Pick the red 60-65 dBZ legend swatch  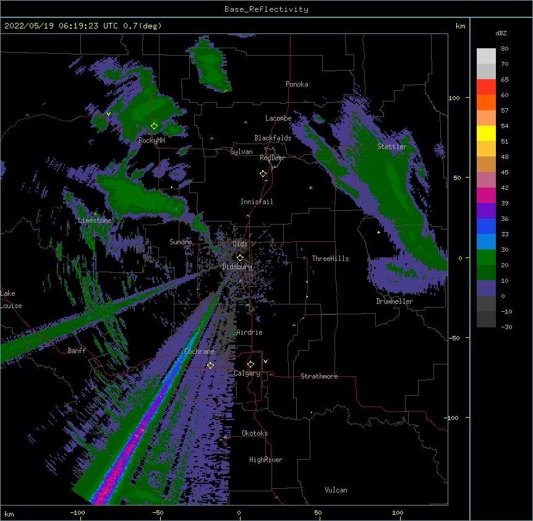coord(486,87)
